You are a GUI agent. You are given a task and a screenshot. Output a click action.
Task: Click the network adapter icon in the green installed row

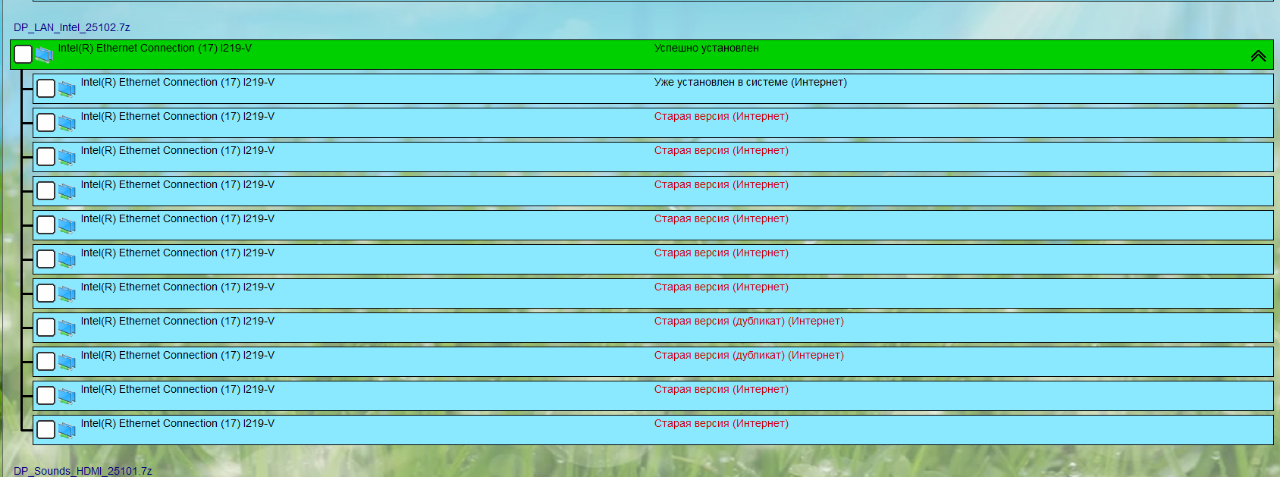44,55
